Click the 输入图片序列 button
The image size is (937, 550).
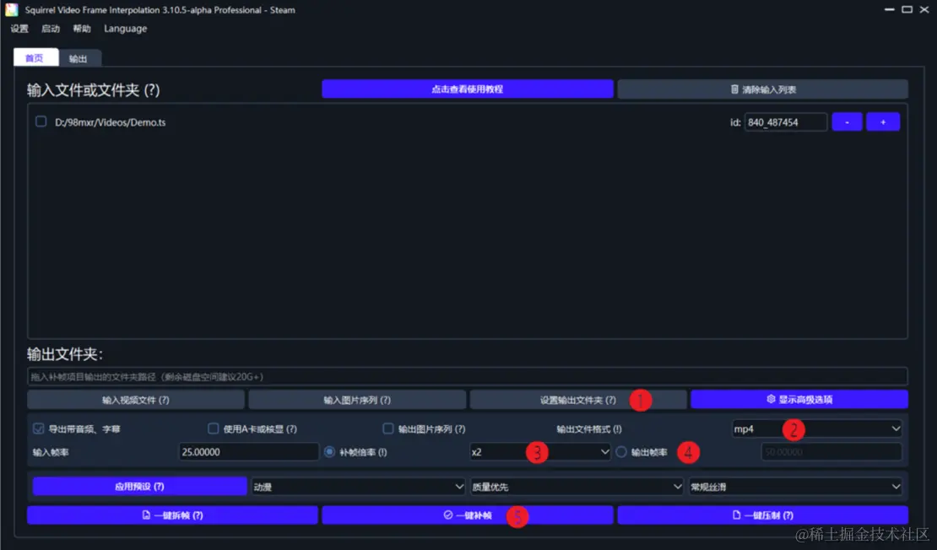point(357,400)
